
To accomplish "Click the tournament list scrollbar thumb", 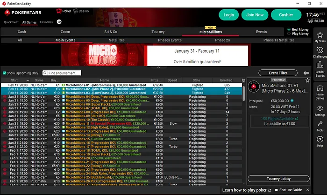I will pos(243,94).
